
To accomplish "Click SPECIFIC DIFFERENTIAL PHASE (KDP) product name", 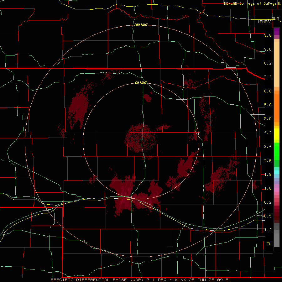I will click(x=98, y=280).
